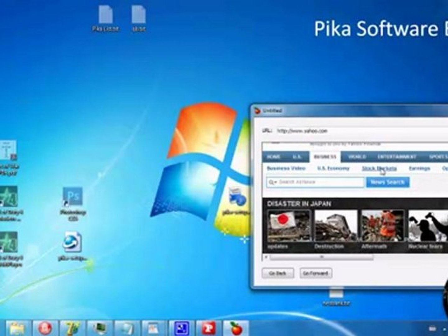Open the red apple icon in the taskbar
The height and width of the screenshot is (336, 448).
[x=236, y=328]
